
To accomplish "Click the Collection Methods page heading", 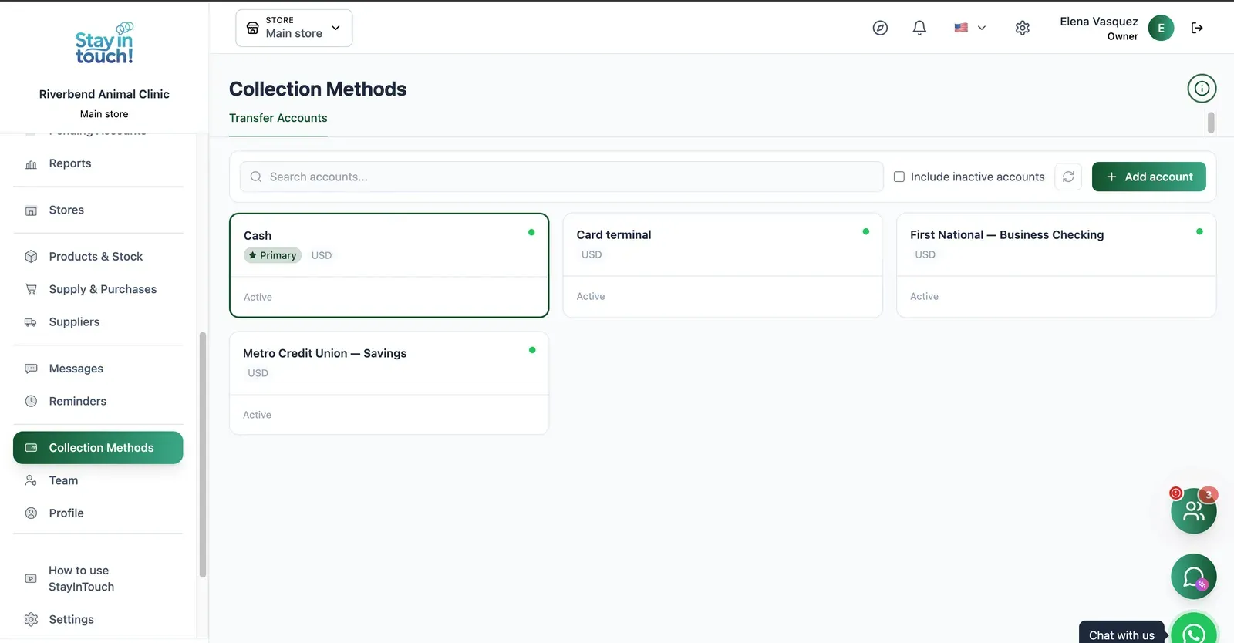I will coord(318,89).
